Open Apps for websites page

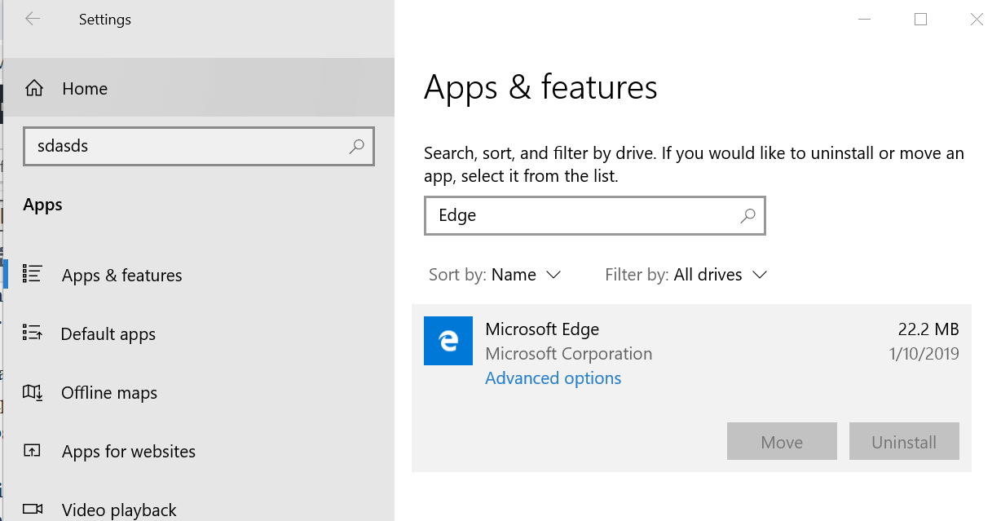[x=197, y=451]
